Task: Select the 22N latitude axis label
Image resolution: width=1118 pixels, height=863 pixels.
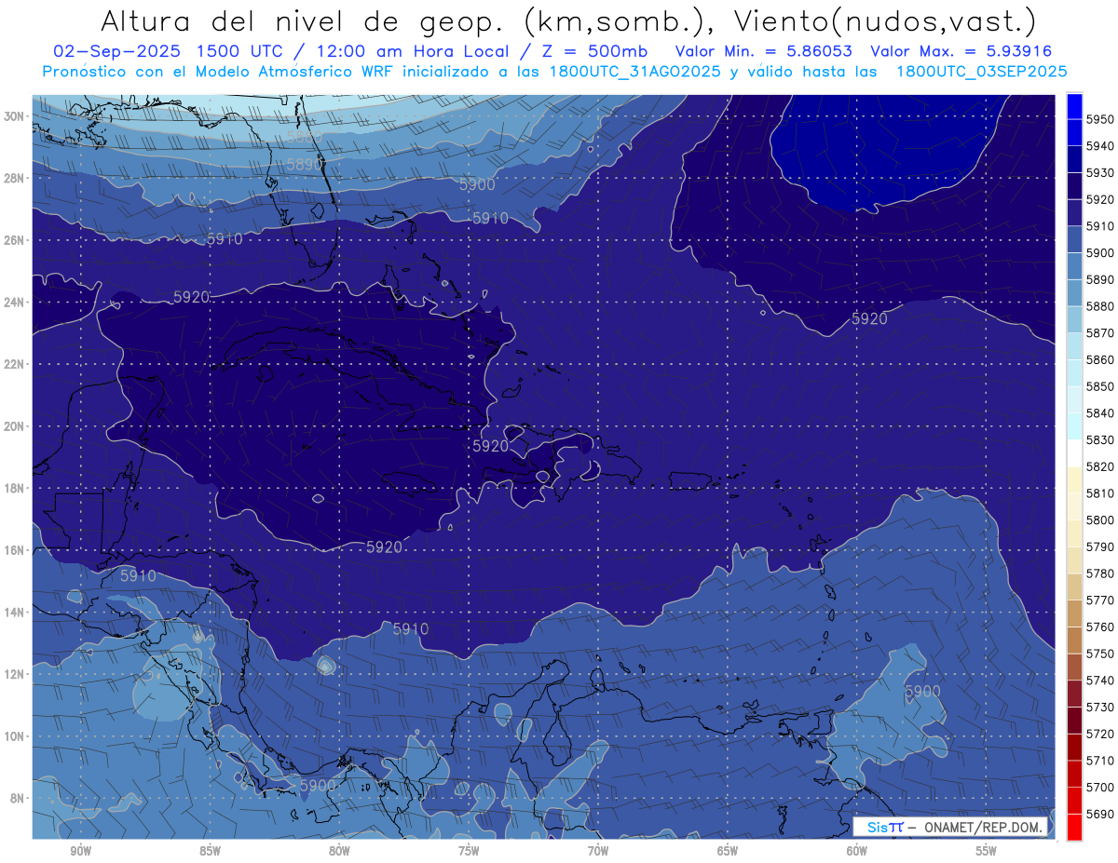Action: (14, 364)
